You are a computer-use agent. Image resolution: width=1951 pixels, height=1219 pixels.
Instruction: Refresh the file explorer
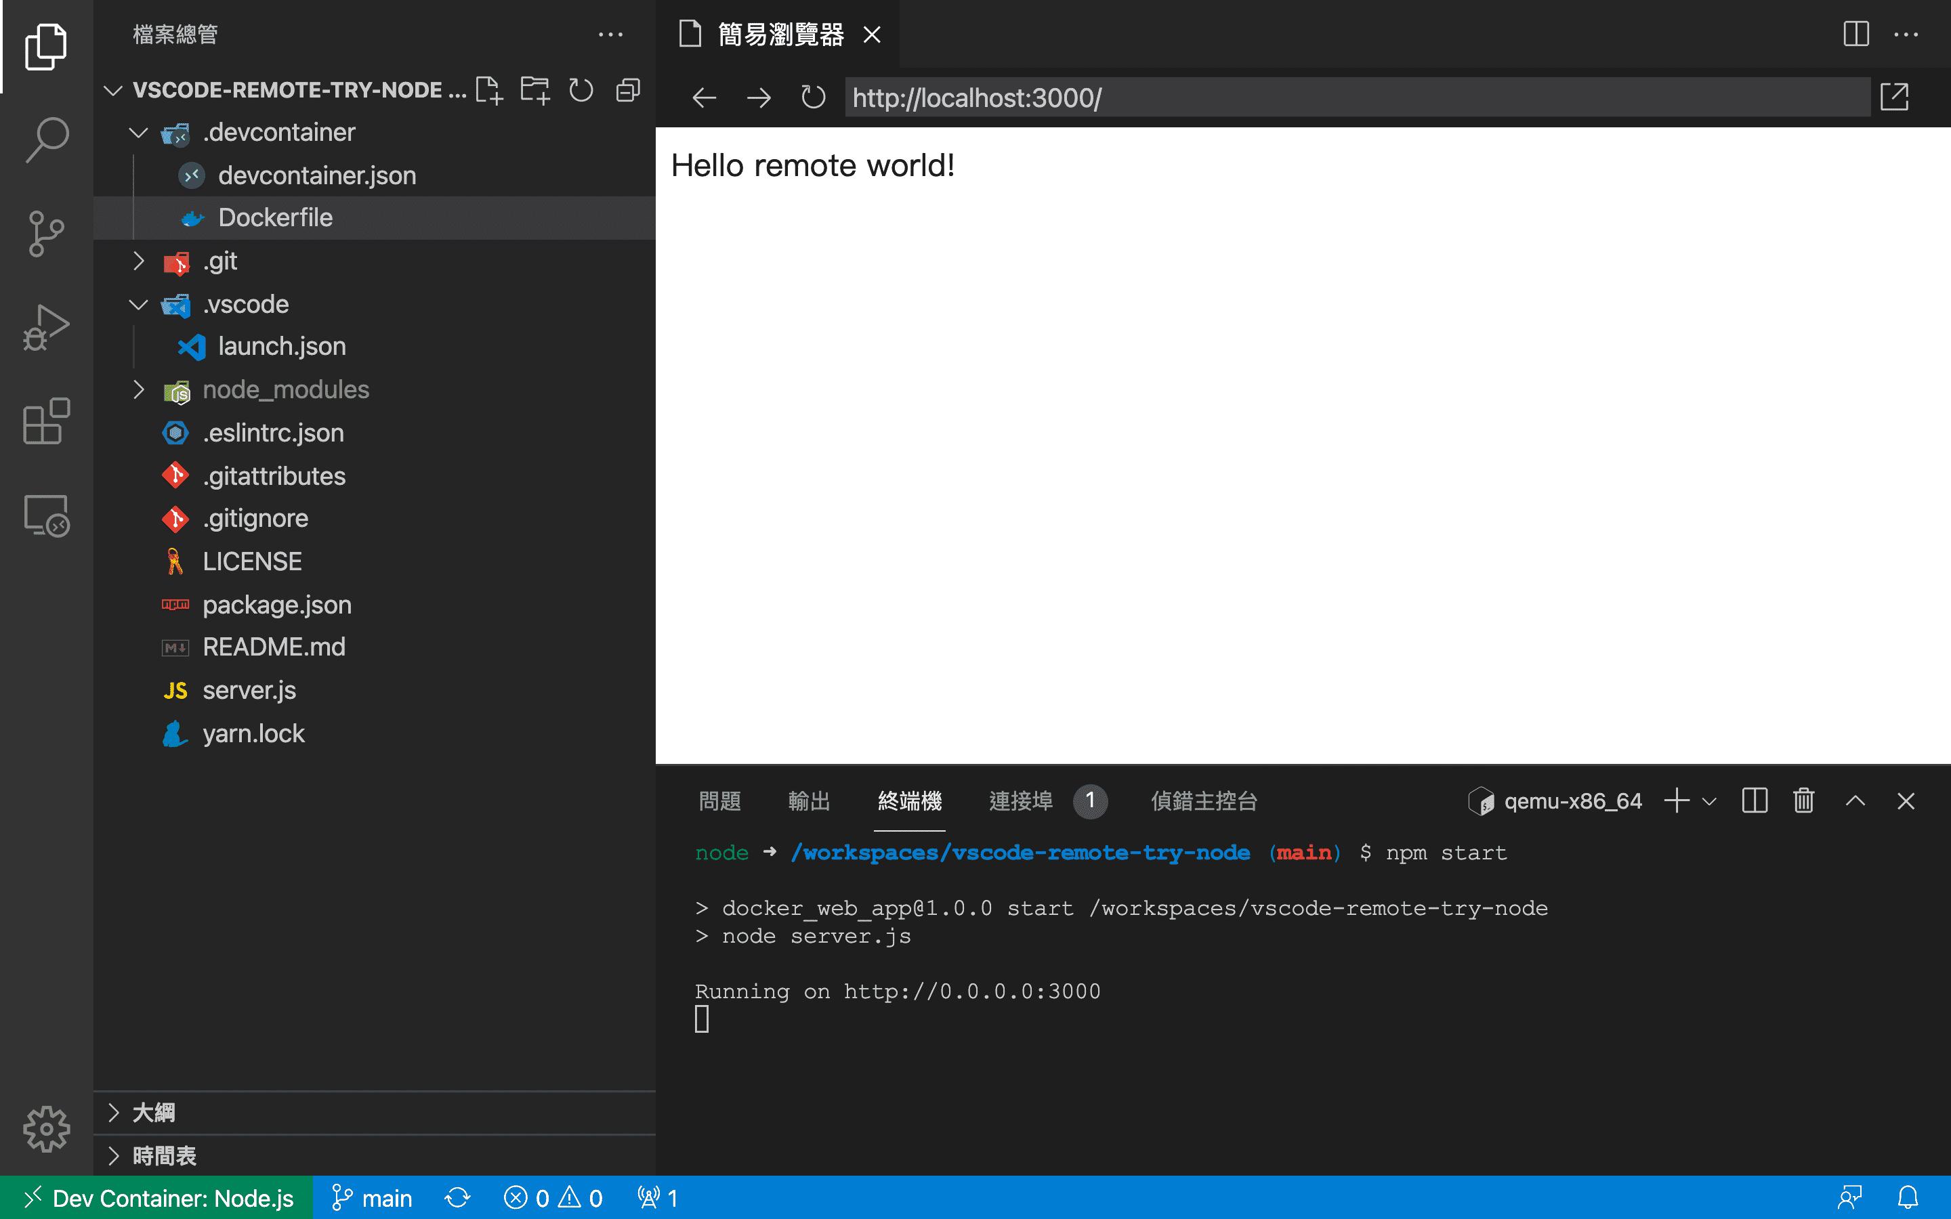[581, 89]
